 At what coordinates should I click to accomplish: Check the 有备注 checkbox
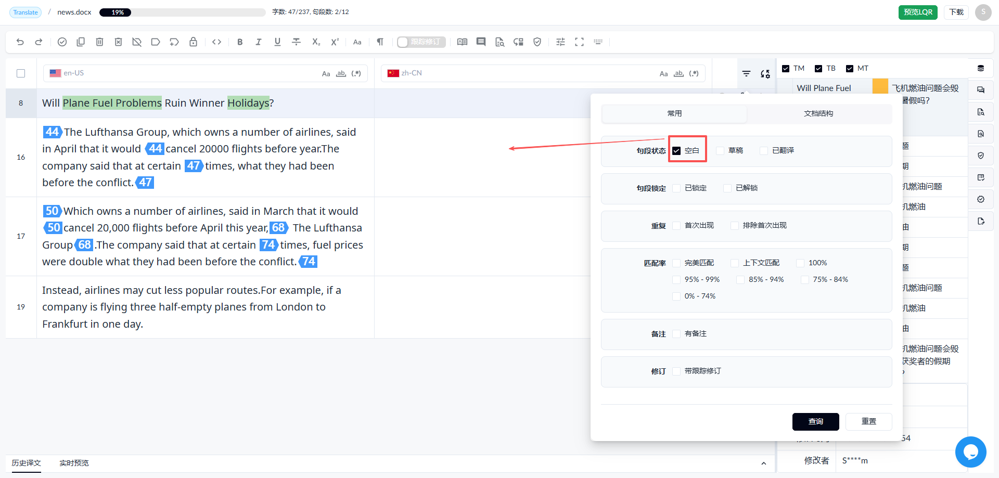click(x=676, y=334)
